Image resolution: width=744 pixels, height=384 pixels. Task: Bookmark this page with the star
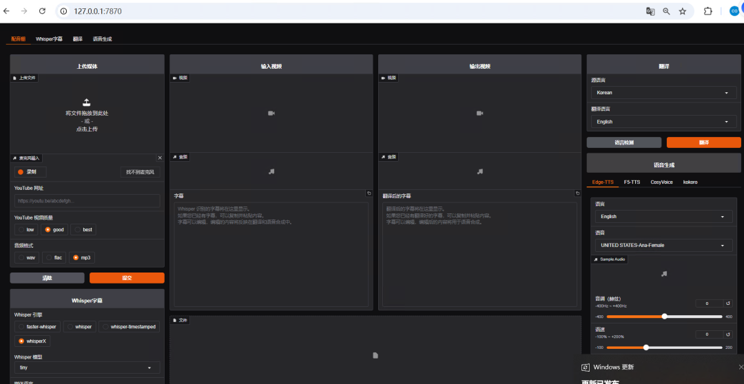(x=682, y=12)
